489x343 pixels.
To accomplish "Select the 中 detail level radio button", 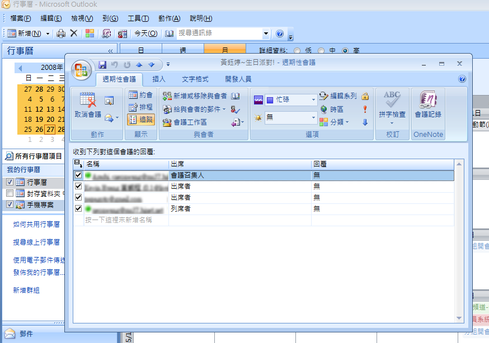I will 321,50.
